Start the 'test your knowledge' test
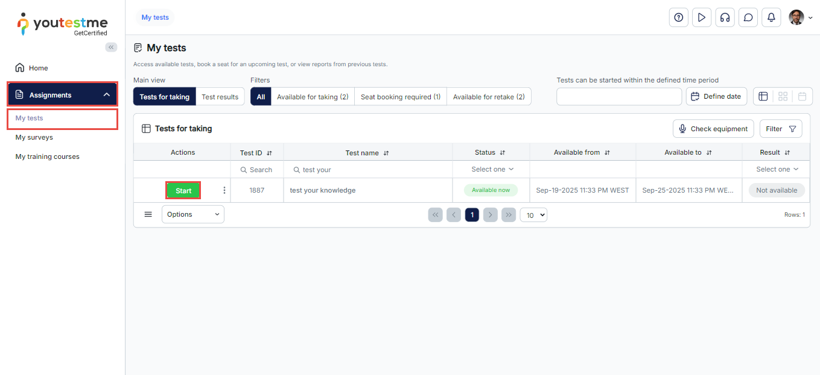This screenshot has width=820, height=375. point(183,191)
